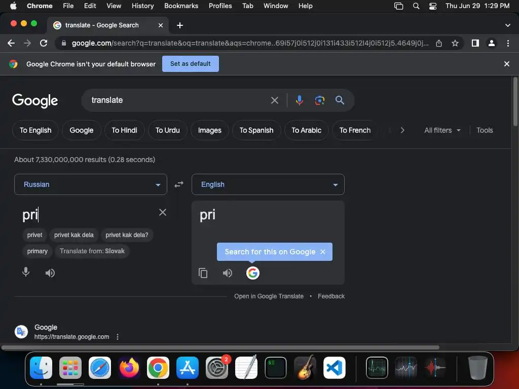Select the Images filter chip

pos(209,130)
